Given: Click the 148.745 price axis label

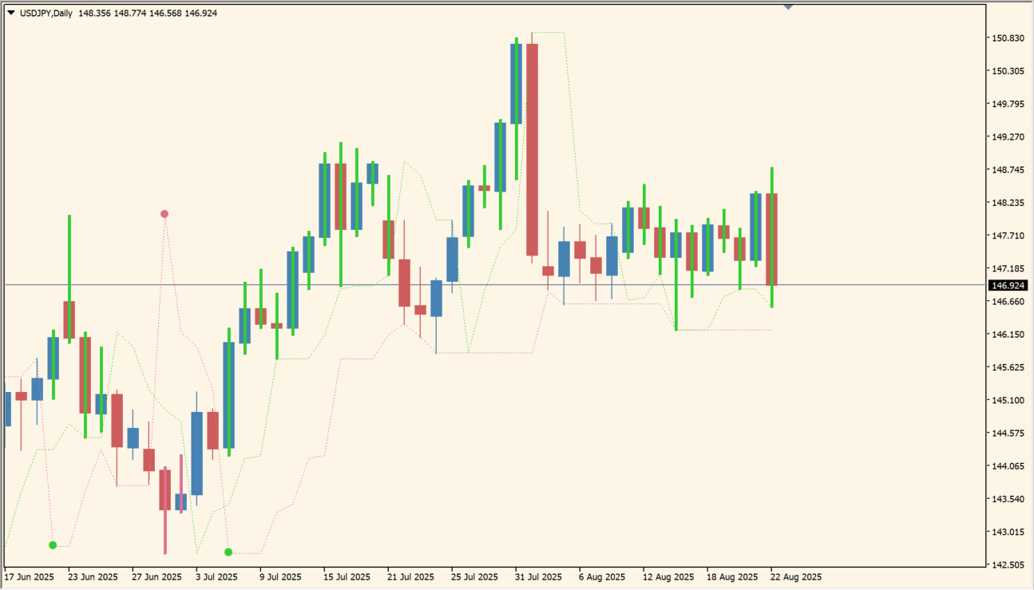Looking at the screenshot, I should [x=1008, y=170].
